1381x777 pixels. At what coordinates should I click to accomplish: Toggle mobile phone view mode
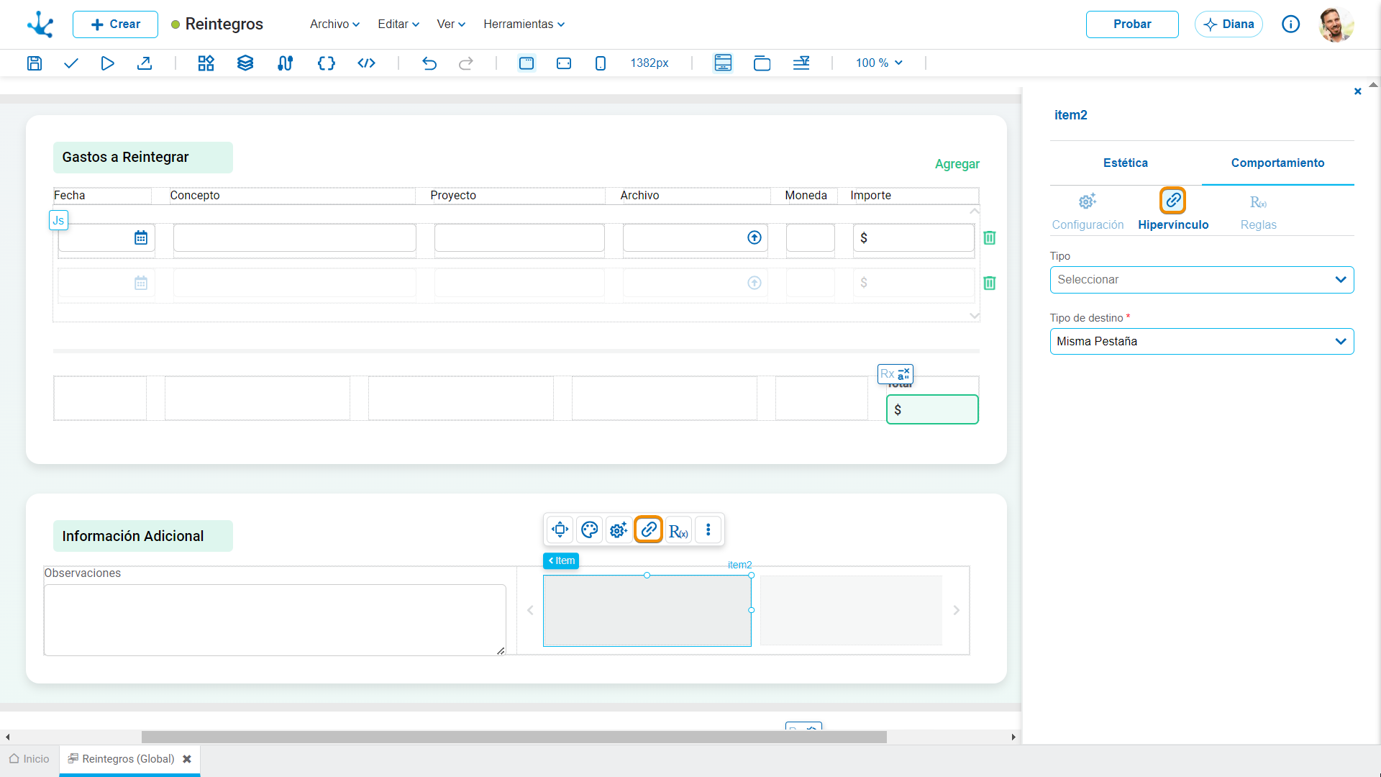pyautogui.click(x=601, y=63)
